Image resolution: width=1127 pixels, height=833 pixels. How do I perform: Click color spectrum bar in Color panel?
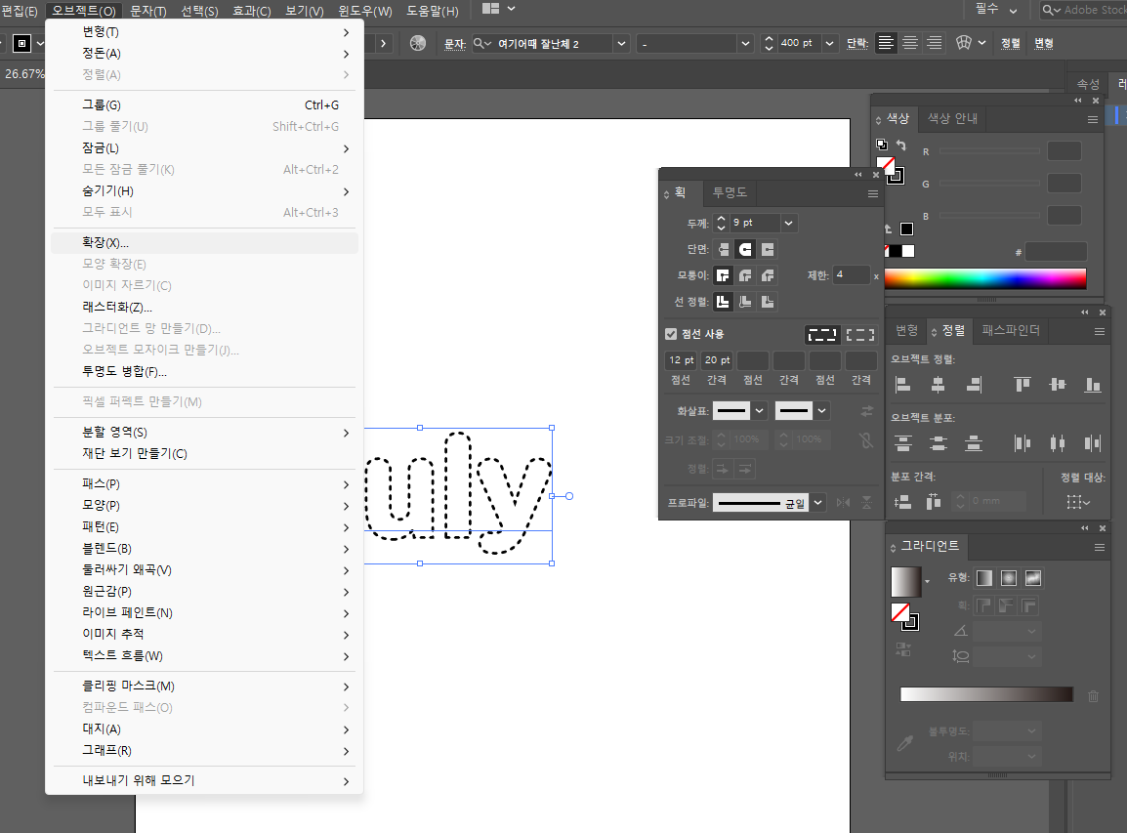(x=984, y=278)
